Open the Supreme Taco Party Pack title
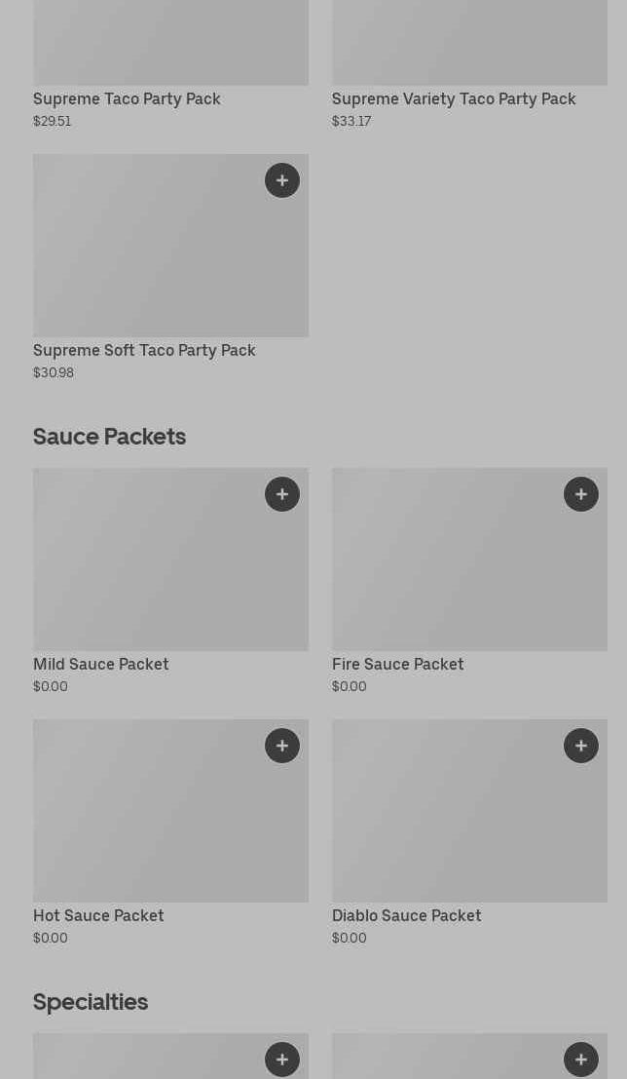The image size is (627, 1079). point(127,98)
